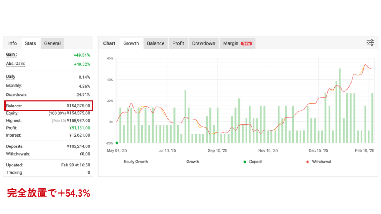The width and height of the screenshot is (381, 214).
Task: Open the chart settings sliders icon
Action: coord(370,43)
